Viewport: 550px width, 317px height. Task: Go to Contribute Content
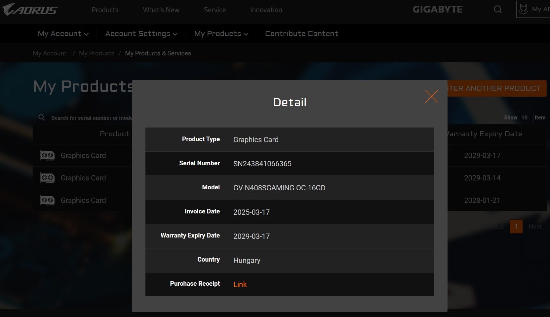301,34
